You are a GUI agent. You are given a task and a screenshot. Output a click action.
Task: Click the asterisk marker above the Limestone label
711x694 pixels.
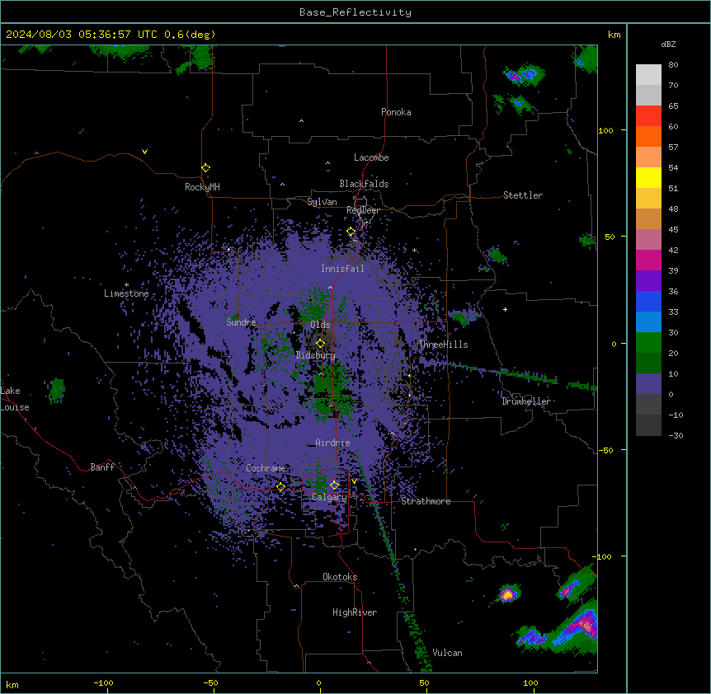click(126, 285)
